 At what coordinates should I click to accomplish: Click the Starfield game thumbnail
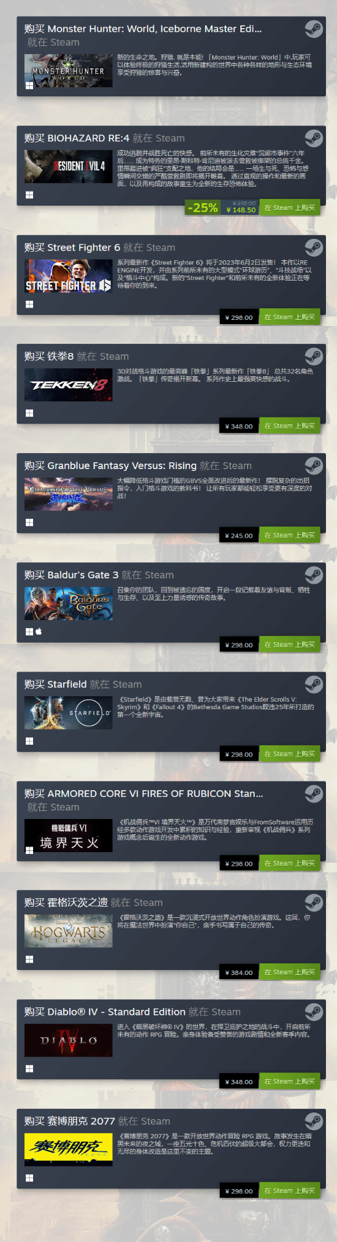pos(69,713)
